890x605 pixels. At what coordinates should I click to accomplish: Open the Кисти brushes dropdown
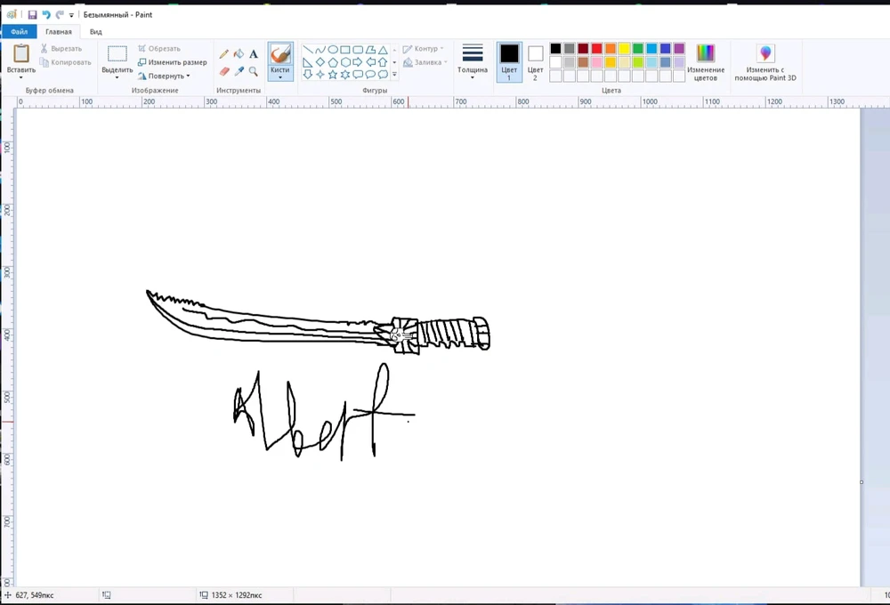click(280, 77)
